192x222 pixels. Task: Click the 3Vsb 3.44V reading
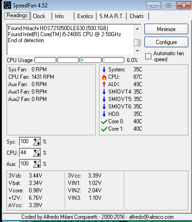tap(25, 176)
